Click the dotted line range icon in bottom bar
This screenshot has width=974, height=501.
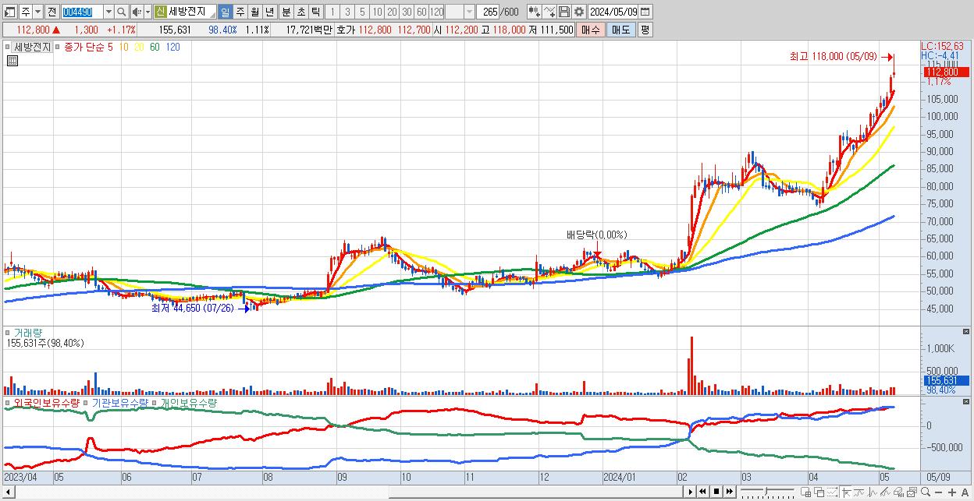click(833, 492)
